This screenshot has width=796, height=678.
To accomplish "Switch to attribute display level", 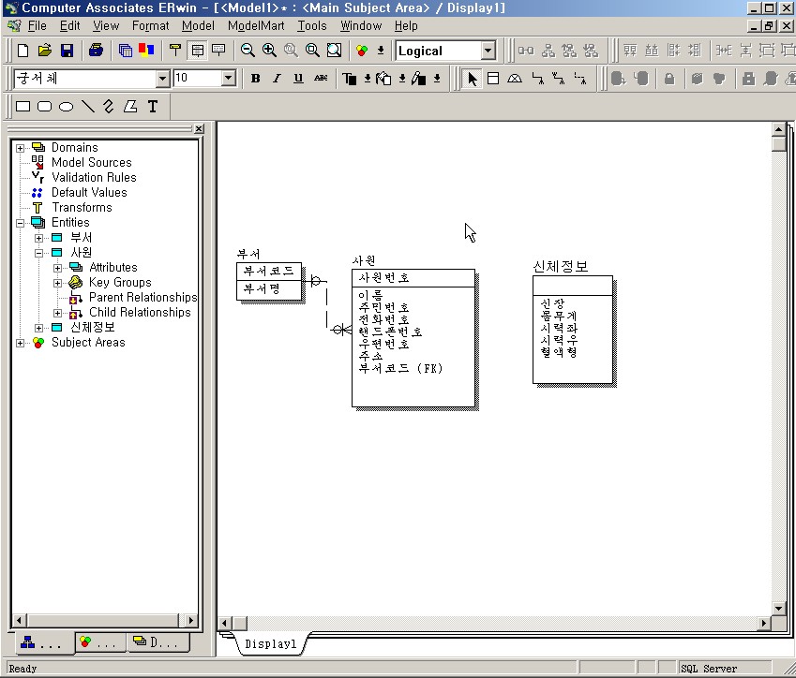I will [x=197, y=51].
